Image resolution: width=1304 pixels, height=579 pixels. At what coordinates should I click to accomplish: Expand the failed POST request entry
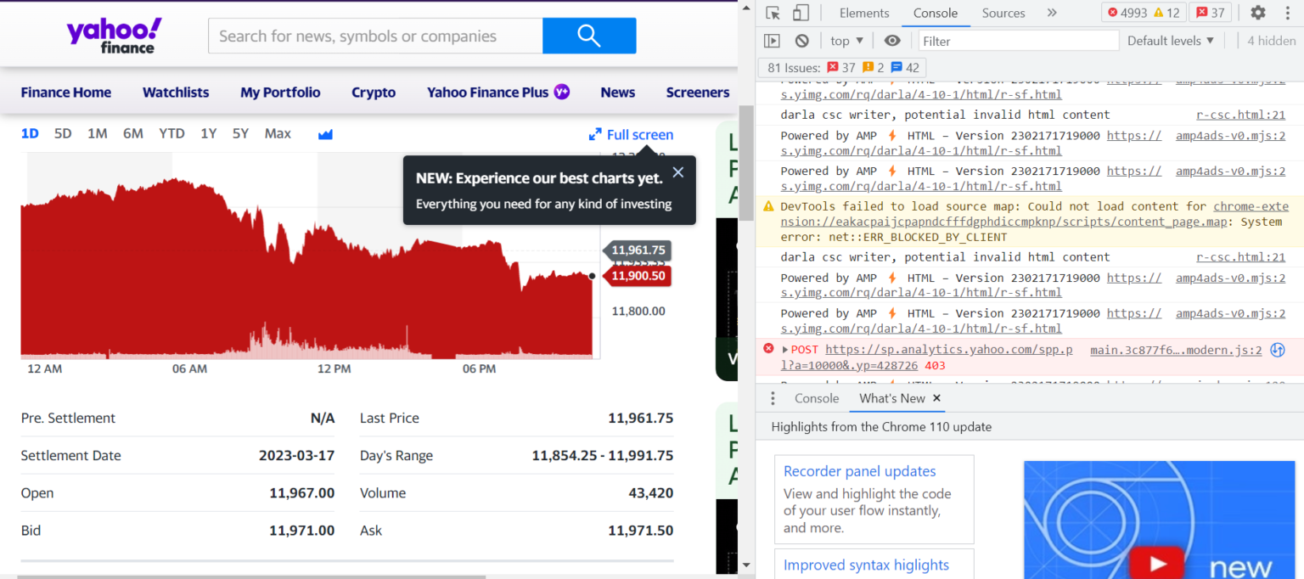click(x=785, y=349)
